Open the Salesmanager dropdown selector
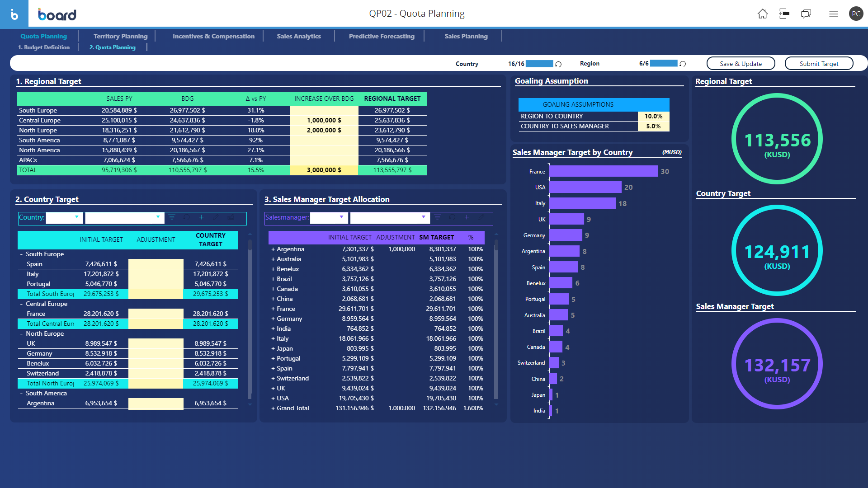Screen dimensions: 868x488 pos(329,217)
